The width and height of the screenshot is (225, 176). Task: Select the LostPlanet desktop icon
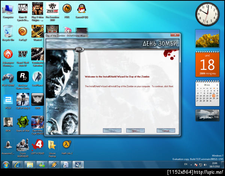pyautogui.click(x=37, y=79)
